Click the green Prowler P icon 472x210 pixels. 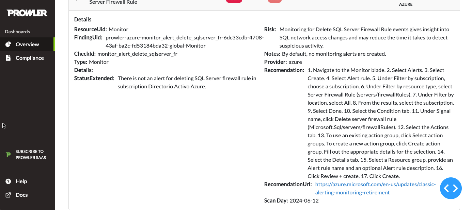9,155
